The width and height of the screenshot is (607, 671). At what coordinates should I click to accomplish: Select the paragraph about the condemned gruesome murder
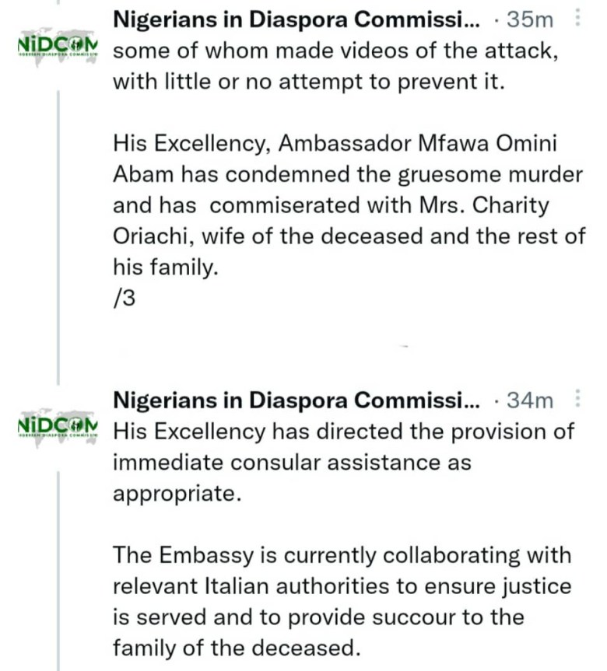(x=349, y=205)
